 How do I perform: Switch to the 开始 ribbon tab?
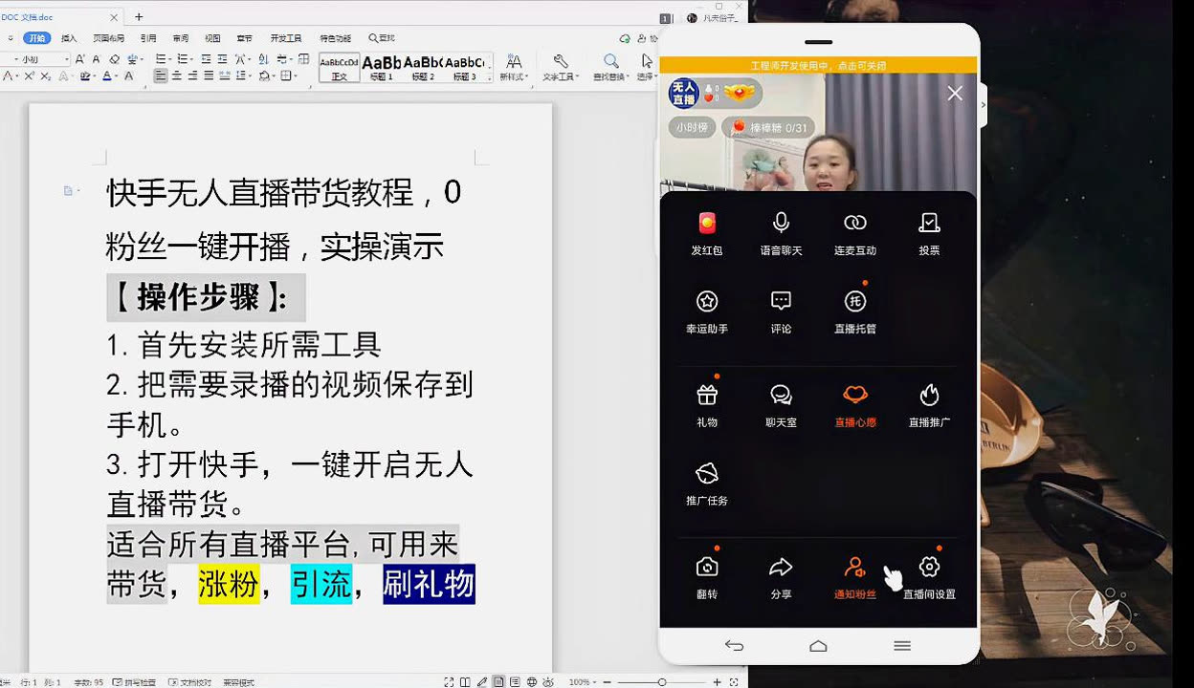(37, 38)
